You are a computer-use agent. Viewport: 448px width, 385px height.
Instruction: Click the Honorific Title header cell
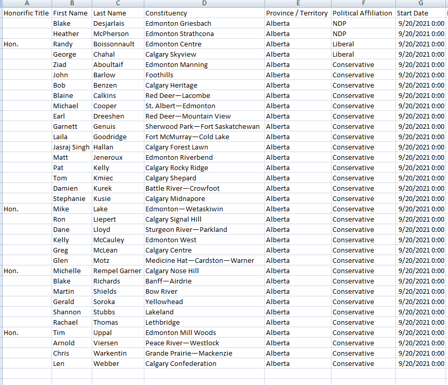pos(27,13)
